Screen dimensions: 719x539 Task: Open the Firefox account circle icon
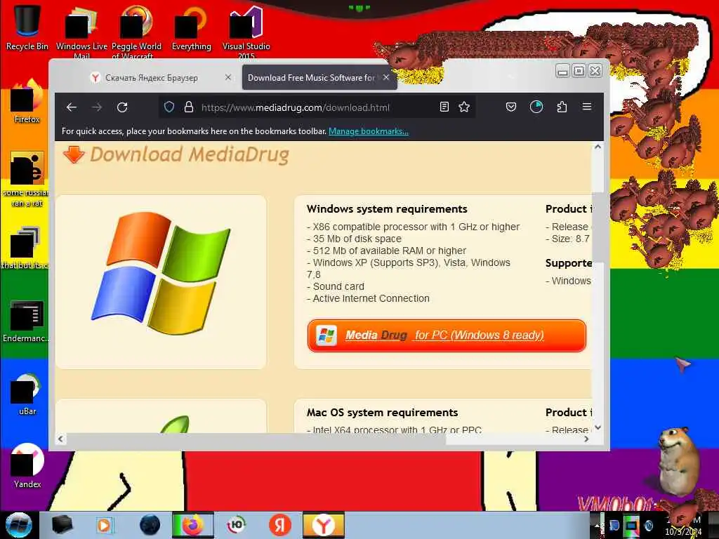click(536, 107)
